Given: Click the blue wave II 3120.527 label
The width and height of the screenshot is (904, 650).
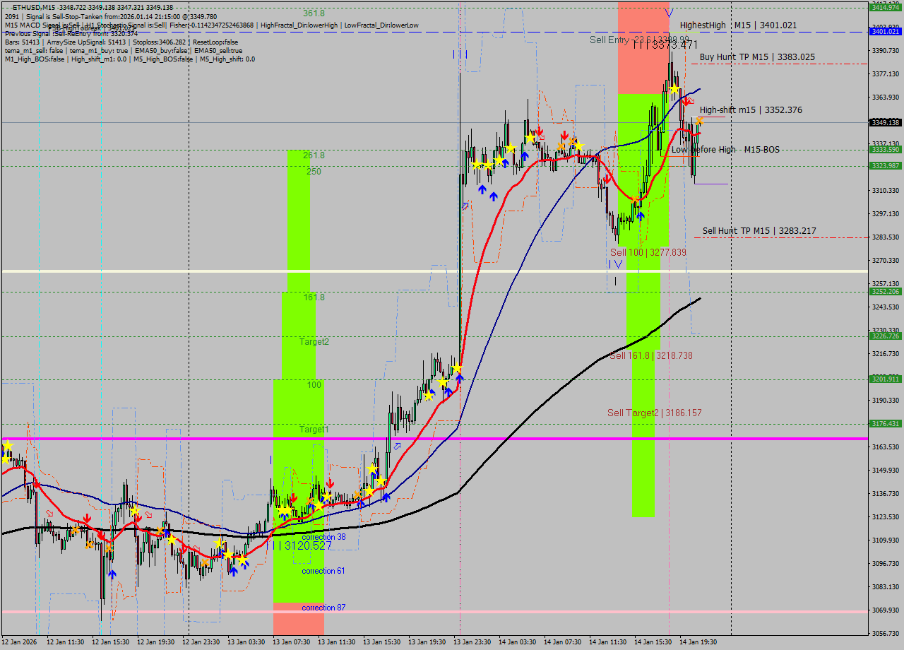Looking at the screenshot, I should coord(302,545).
